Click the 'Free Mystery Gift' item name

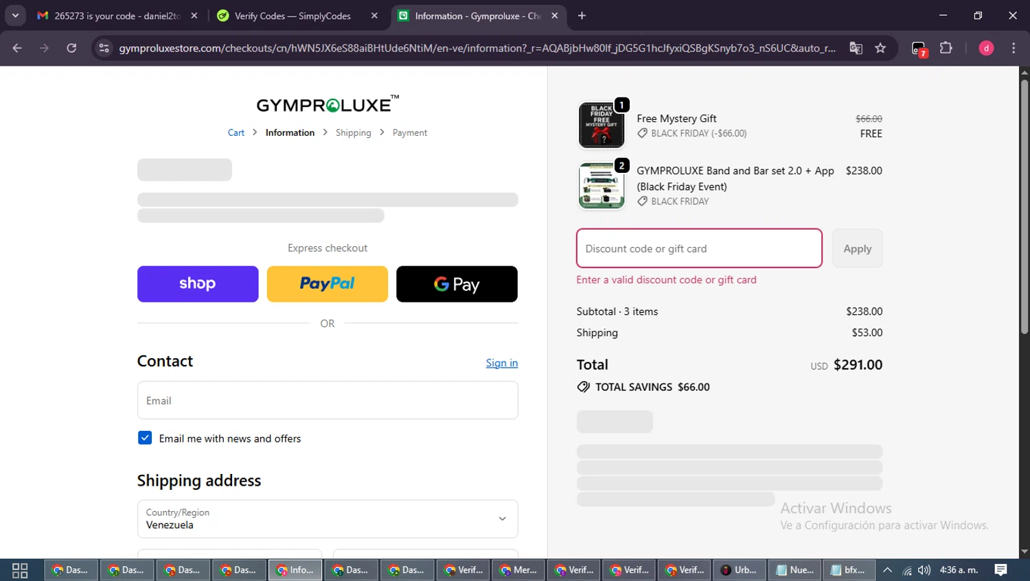(x=676, y=119)
